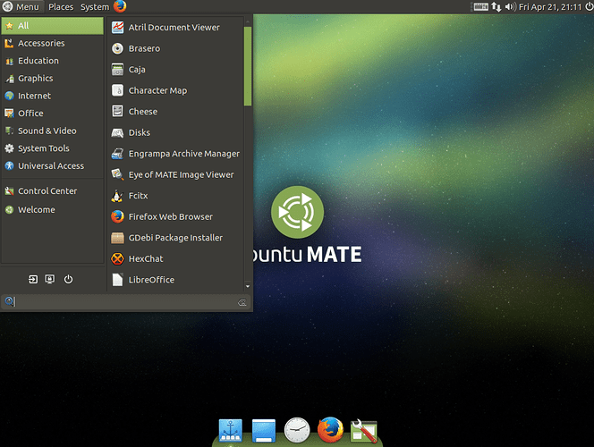Launch GDebi Package Installer
Viewport: 594px width, 447px height.
(x=175, y=238)
